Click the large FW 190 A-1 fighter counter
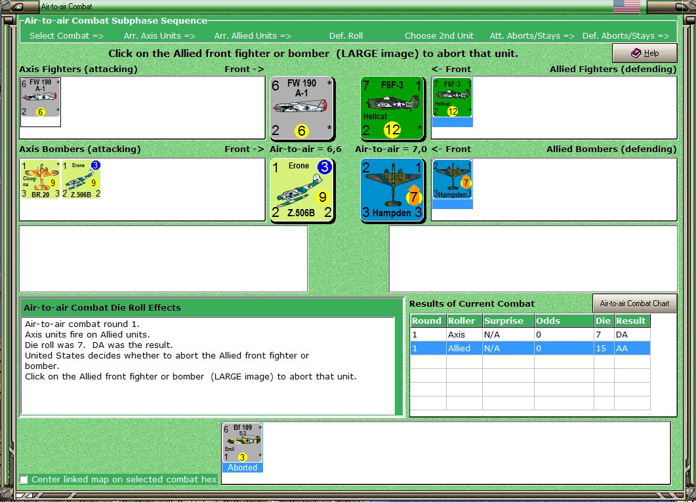 [302, 108]
